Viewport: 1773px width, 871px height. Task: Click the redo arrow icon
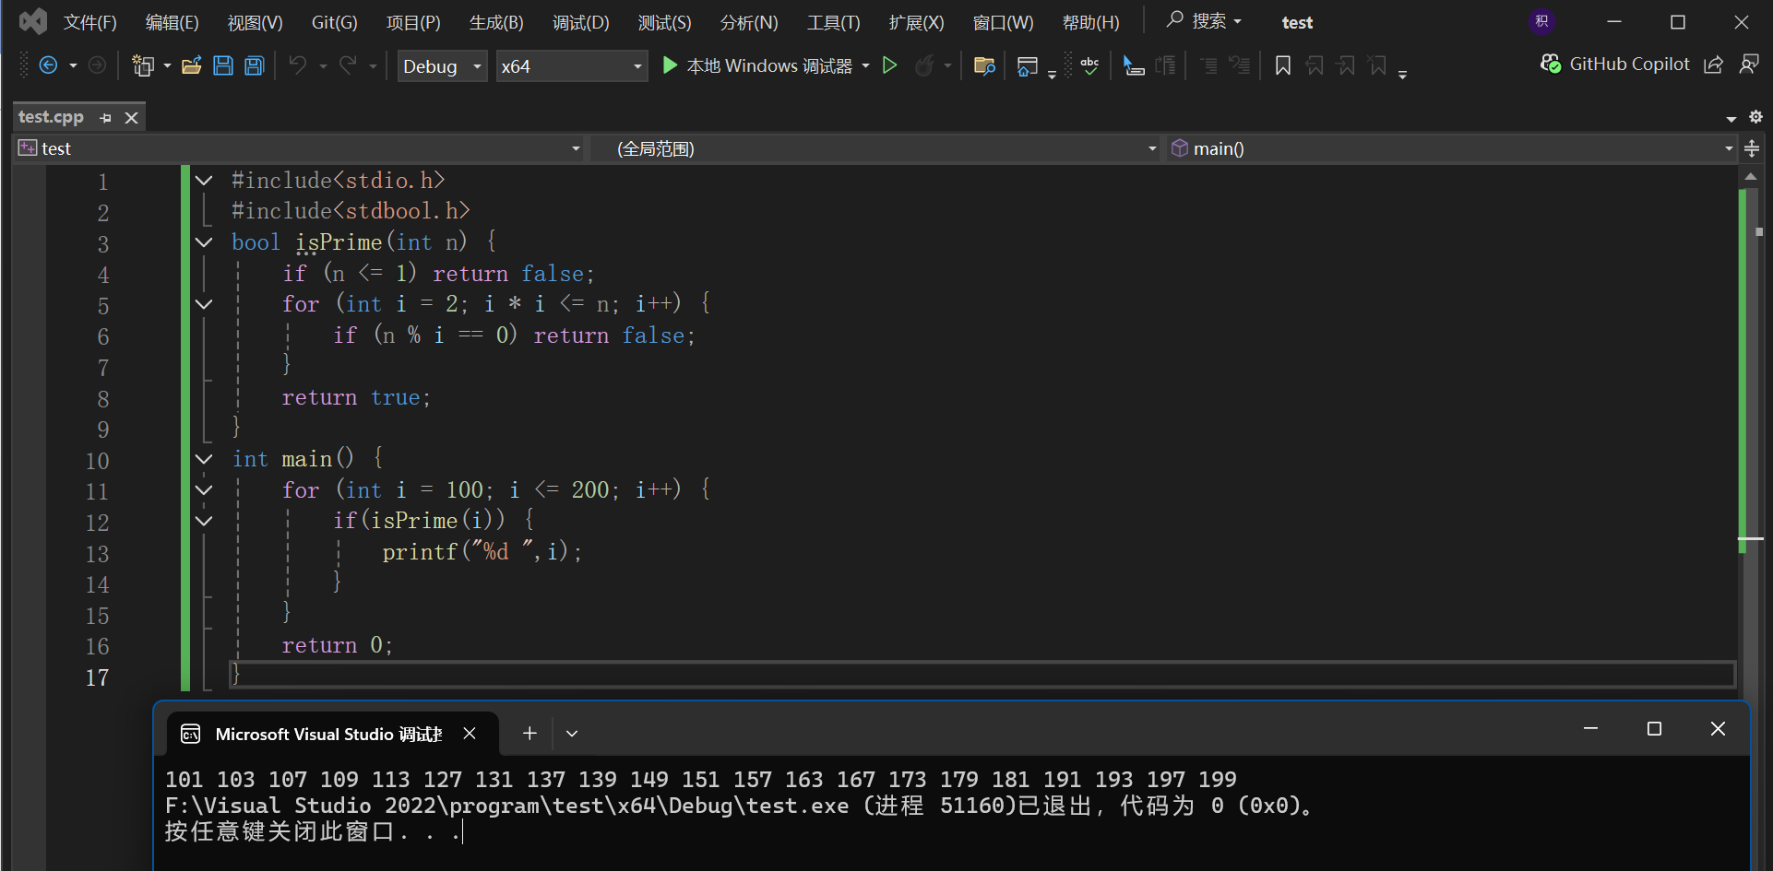click(x=348, y=65)
